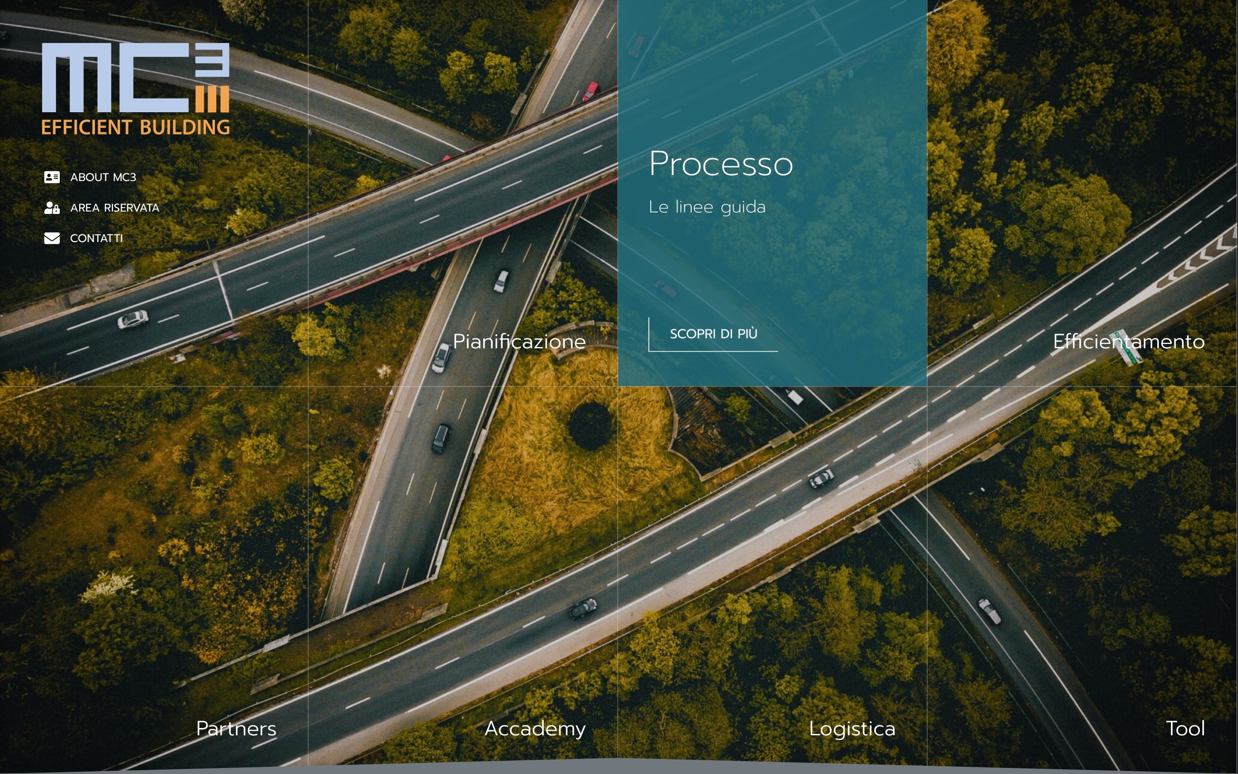Click the SCOPRI DI PIÙ button
Screen dimensions: 1238x774
[713, 334]
